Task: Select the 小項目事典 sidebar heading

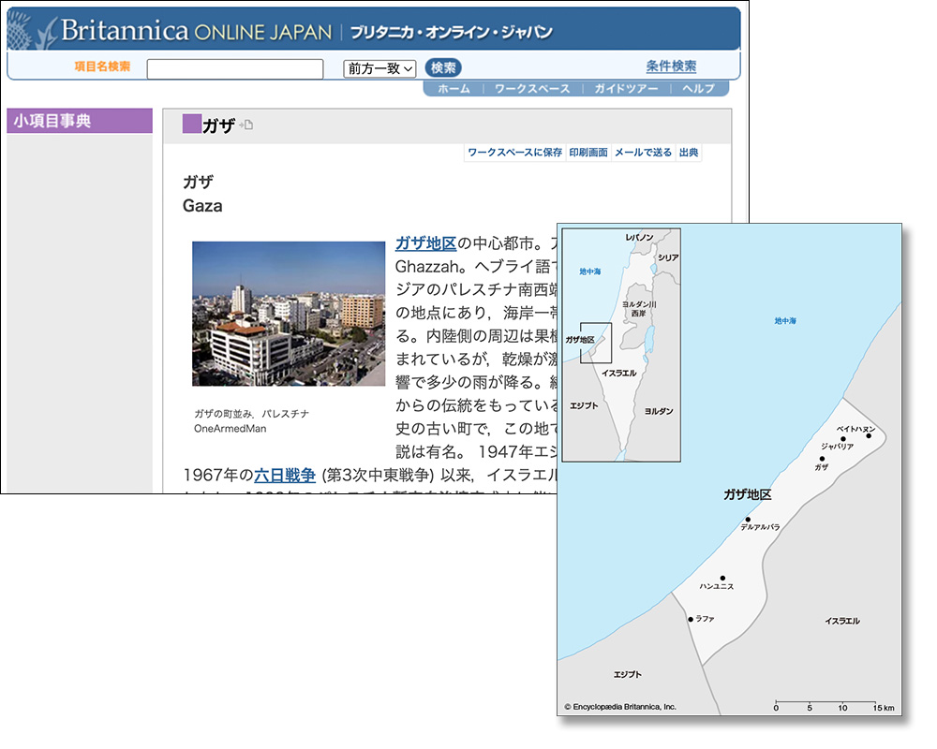Action: (80, 121)
